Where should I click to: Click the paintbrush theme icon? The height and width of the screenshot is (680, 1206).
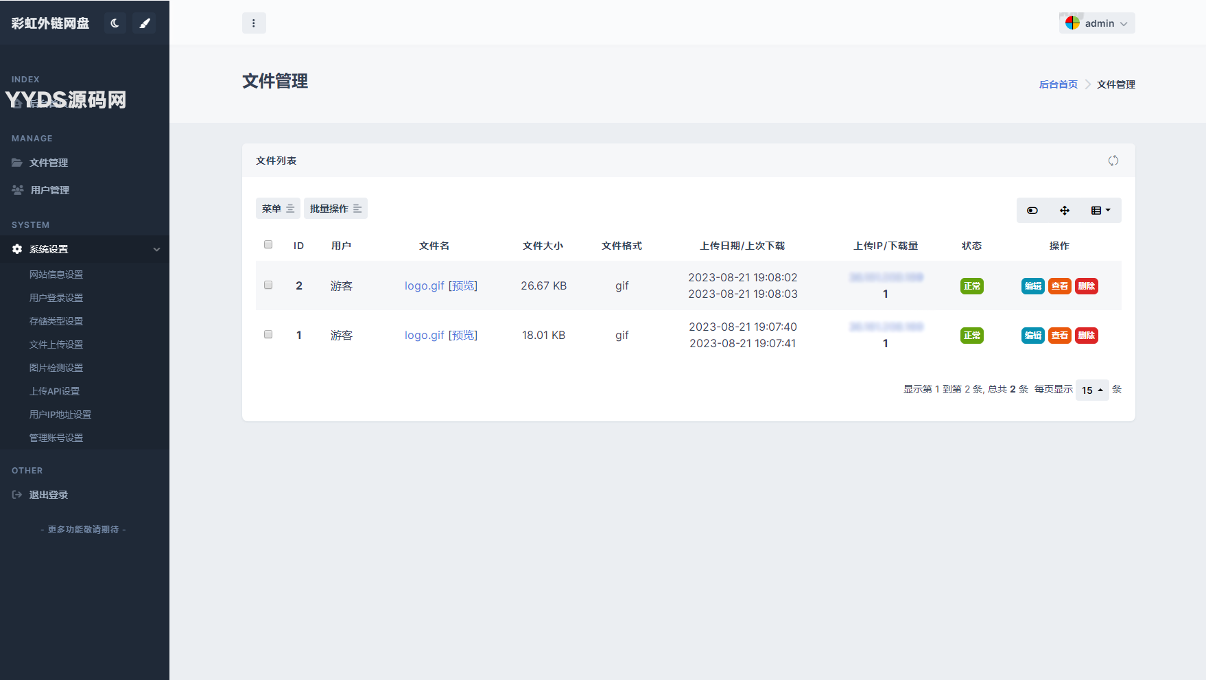[144, 23]
